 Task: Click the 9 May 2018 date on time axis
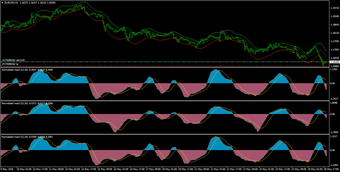pyautogui.click(x=7, y=169)
